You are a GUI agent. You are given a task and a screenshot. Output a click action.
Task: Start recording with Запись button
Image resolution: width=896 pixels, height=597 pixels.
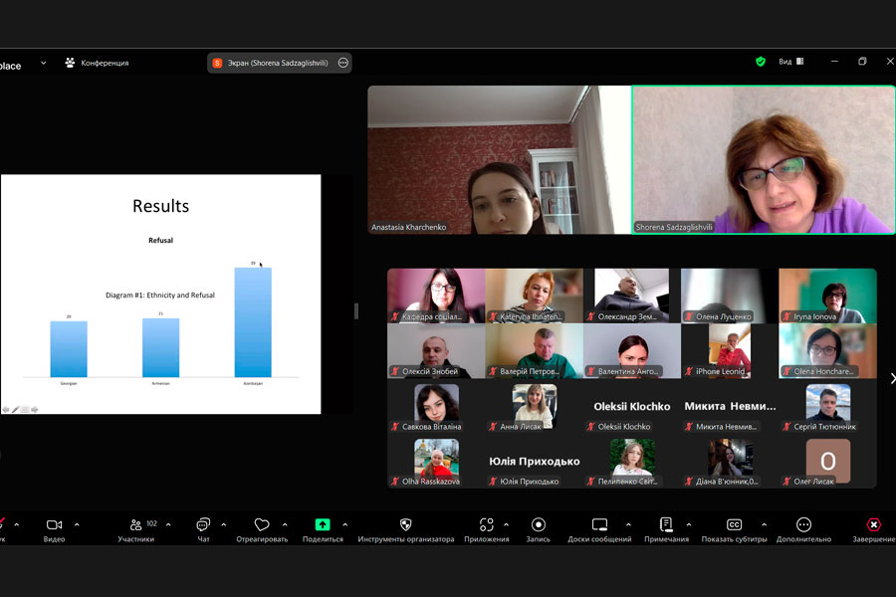pos(539,529)
